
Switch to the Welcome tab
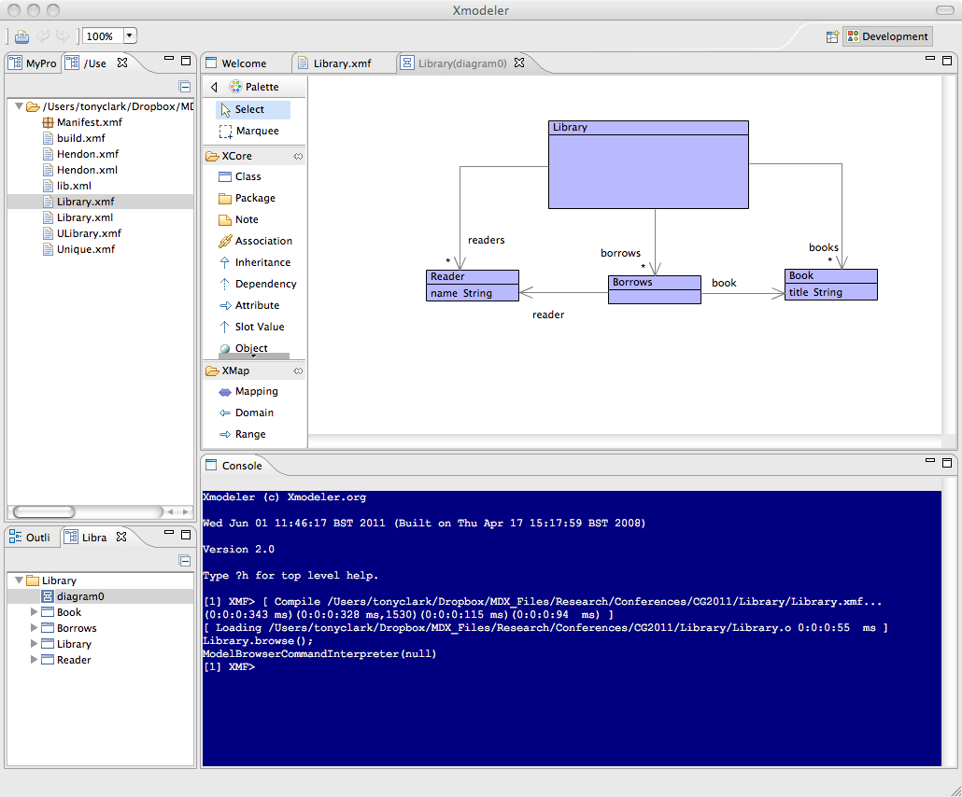243,63
